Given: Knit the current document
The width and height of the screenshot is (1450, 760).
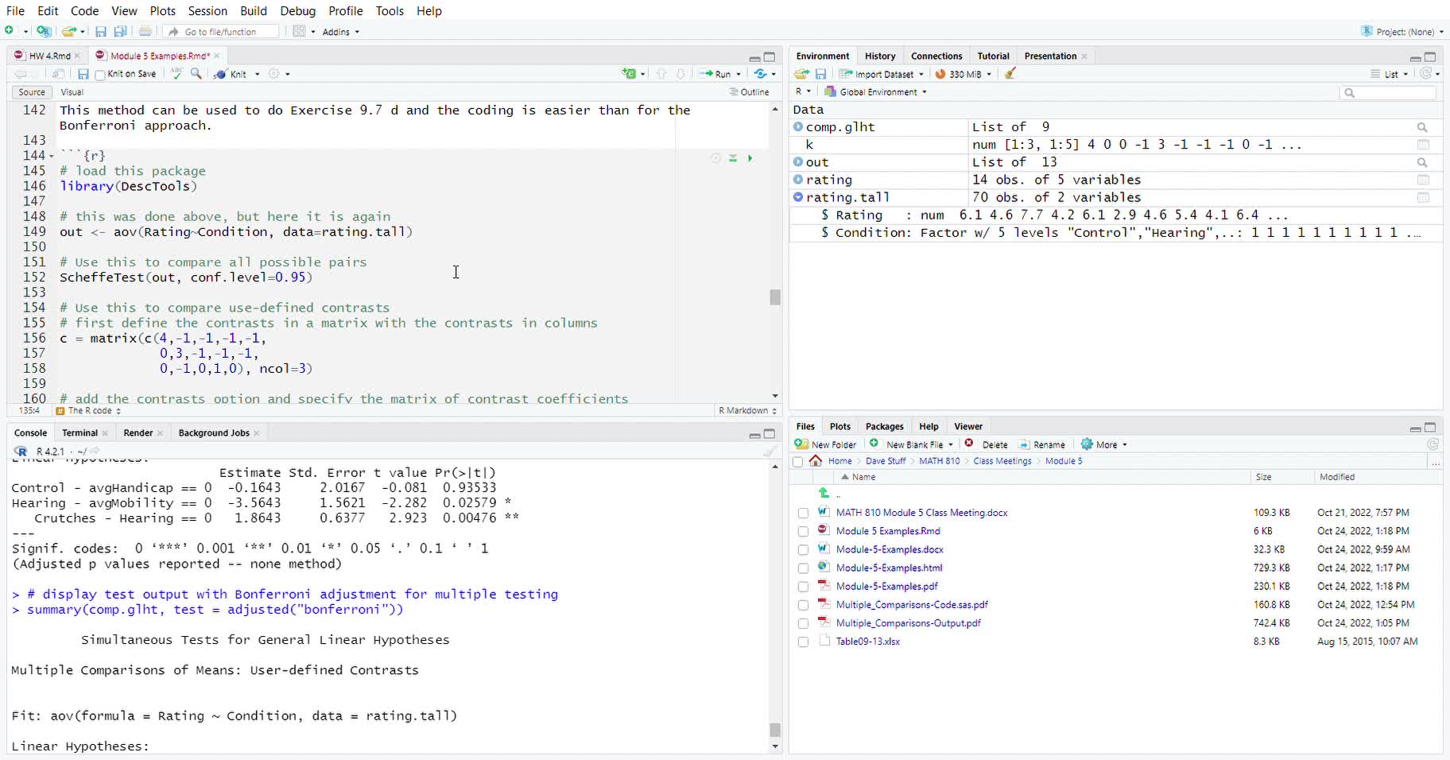Looking at the screenshot, I should (231, 74).
